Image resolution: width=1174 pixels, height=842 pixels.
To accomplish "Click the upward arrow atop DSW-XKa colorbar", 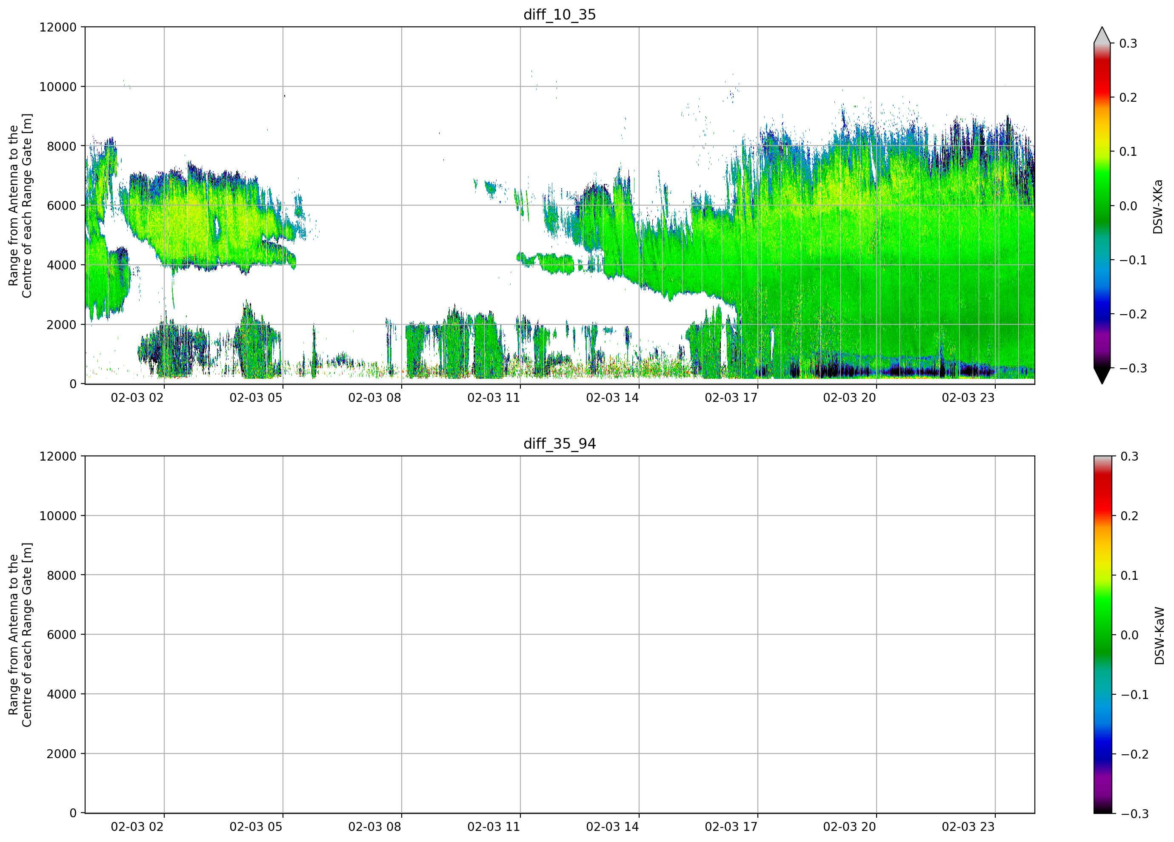I will pyautogui.click(x=1102, y=35).
